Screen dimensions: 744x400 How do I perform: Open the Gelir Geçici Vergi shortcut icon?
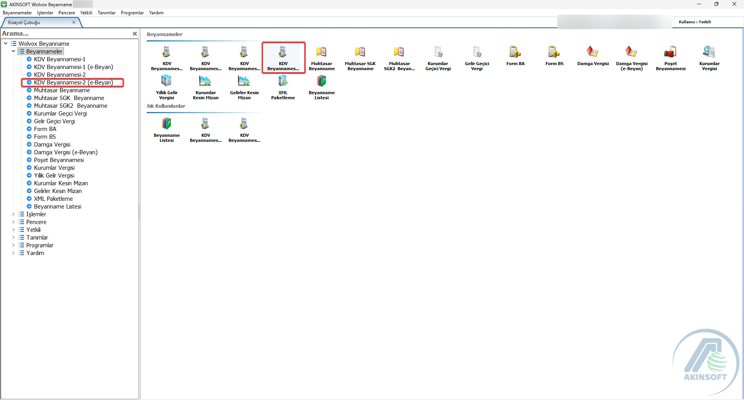click(476, 52)
